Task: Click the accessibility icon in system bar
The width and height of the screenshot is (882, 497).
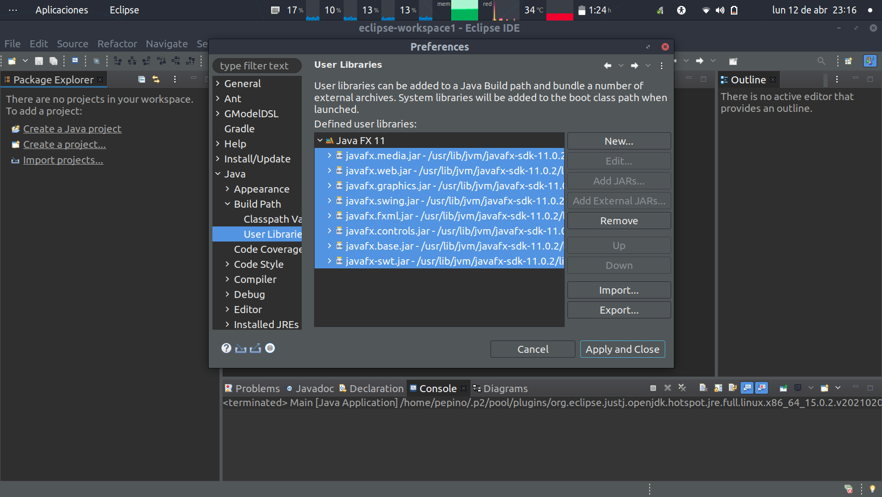Action: point(681,10)
